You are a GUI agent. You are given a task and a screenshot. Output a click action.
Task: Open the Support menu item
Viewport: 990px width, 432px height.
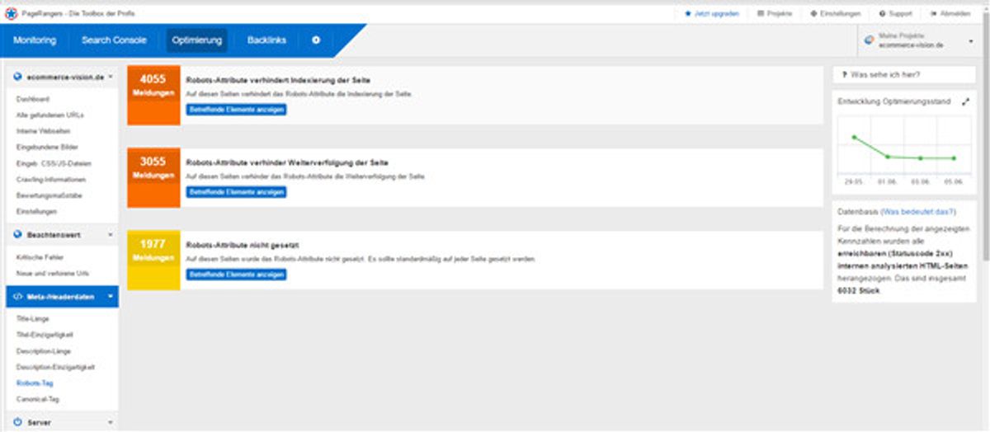pyautogui.click(x=900, y=14)
